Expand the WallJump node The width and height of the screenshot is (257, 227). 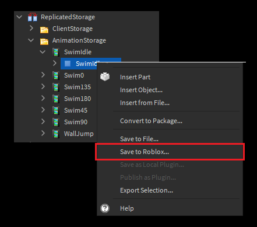pyautogui.click(x=43, y=133)
